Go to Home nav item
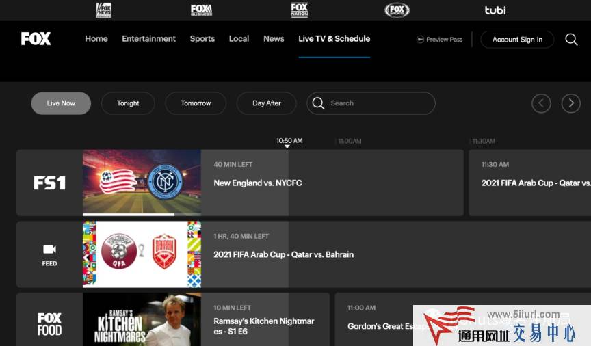 point(96,38)
